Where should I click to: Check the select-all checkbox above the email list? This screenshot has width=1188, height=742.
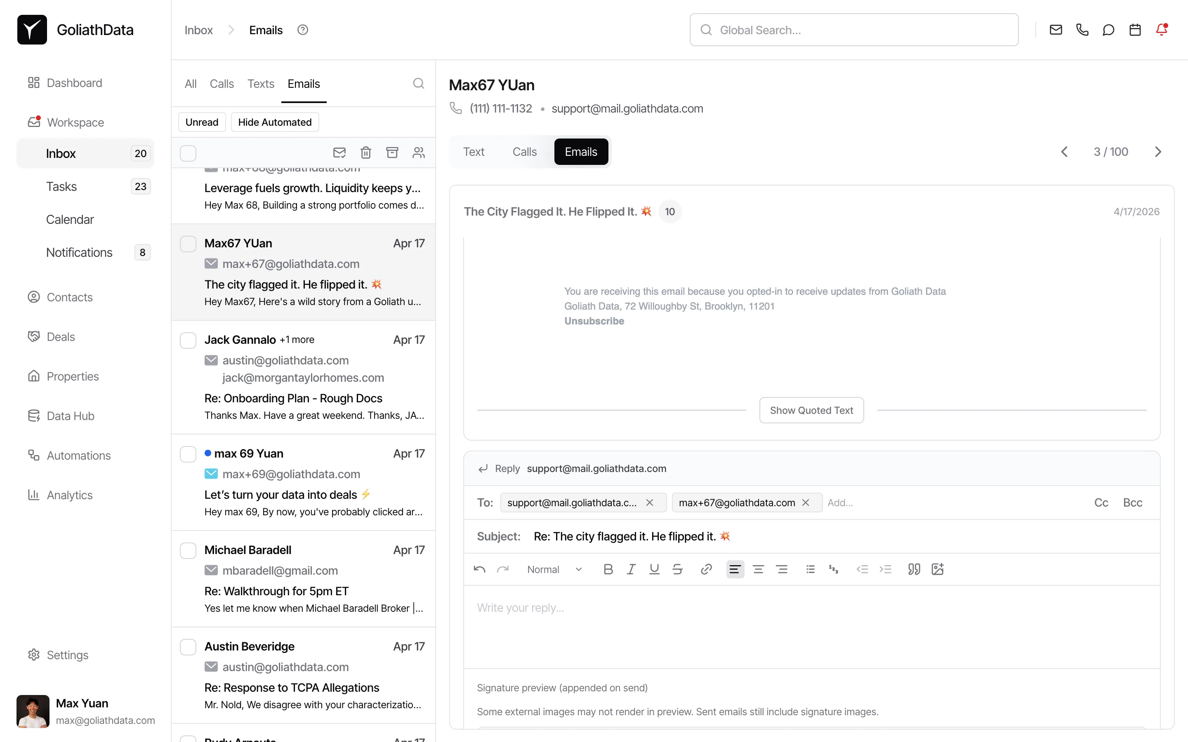pos(188,153)
